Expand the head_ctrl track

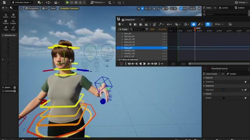pyautogui.click(x=122, y=48)
